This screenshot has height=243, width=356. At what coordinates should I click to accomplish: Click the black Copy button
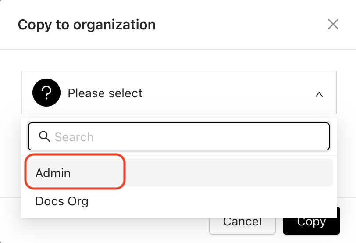[x=311, y=222]
